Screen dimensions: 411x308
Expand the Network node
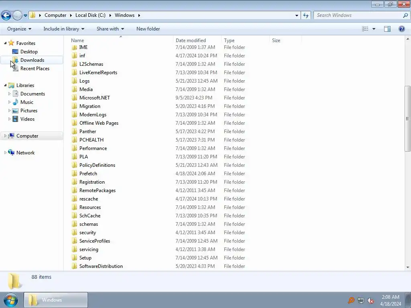(5, 152)
